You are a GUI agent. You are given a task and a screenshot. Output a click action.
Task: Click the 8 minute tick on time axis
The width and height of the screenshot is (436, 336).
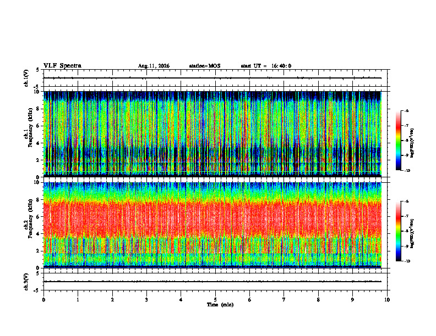[x=318, y=300]
